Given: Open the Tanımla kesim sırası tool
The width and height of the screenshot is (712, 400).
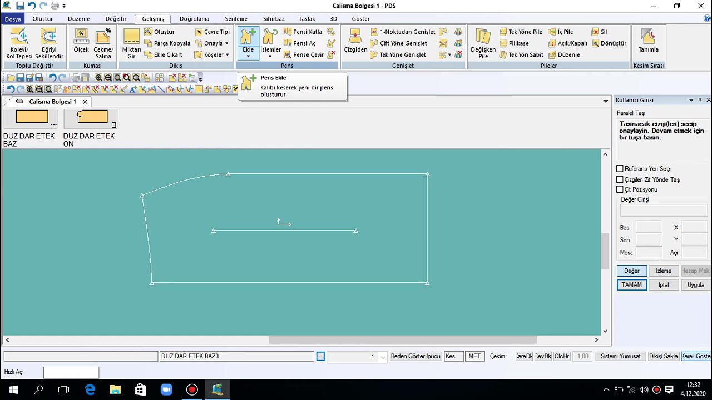Looking at the screenshot, I should coord(648,42).
